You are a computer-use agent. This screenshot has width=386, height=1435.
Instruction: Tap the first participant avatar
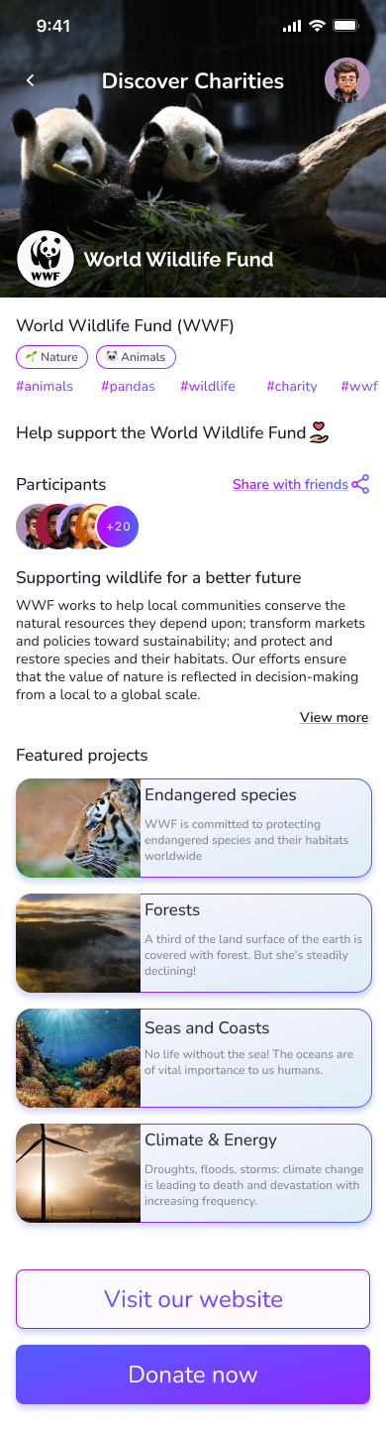click(36, 527)
